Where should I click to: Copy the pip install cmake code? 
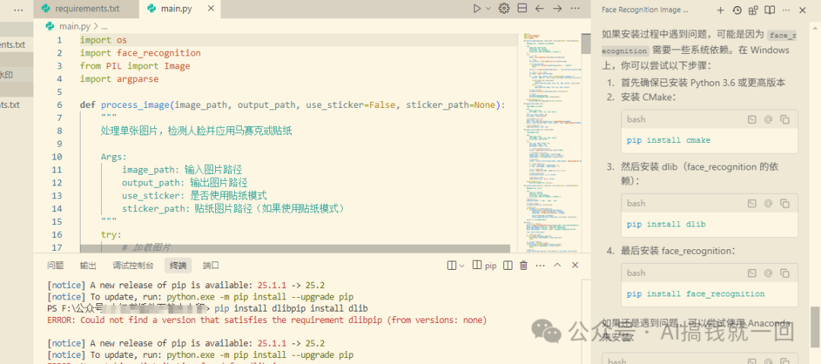(x=785, y=119)
